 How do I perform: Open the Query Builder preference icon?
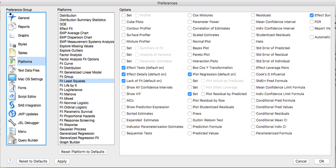(x=12, y=140)
